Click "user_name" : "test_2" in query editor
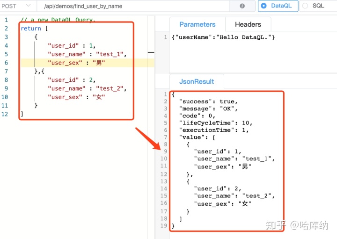Screen dimensions: 337x239 click(x=87, y=88)
